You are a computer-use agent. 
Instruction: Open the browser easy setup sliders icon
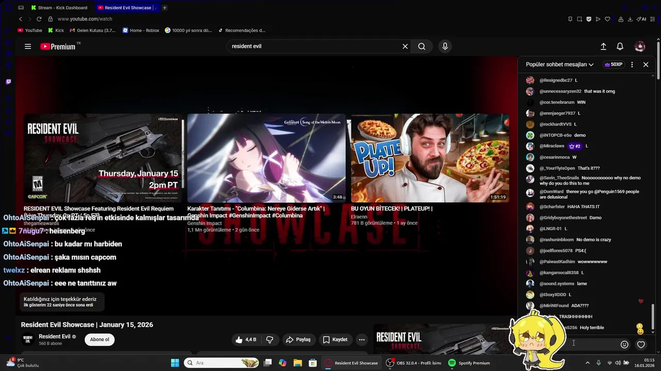653,19
